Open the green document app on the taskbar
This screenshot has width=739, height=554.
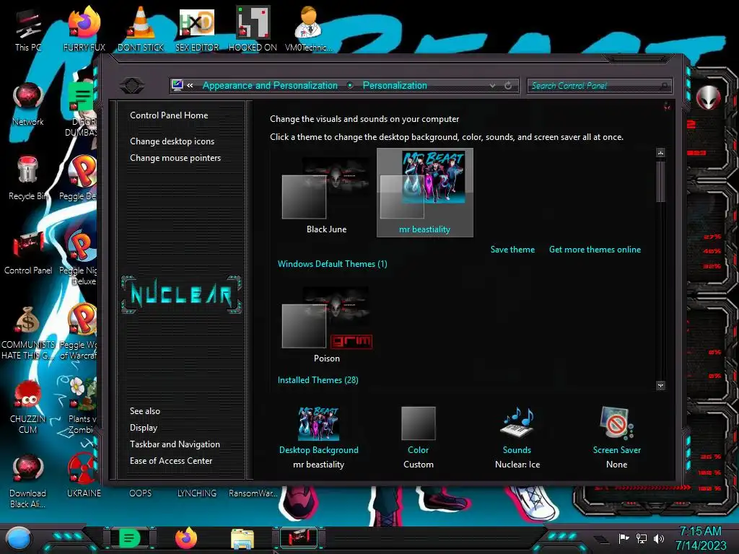pos(128,538)
